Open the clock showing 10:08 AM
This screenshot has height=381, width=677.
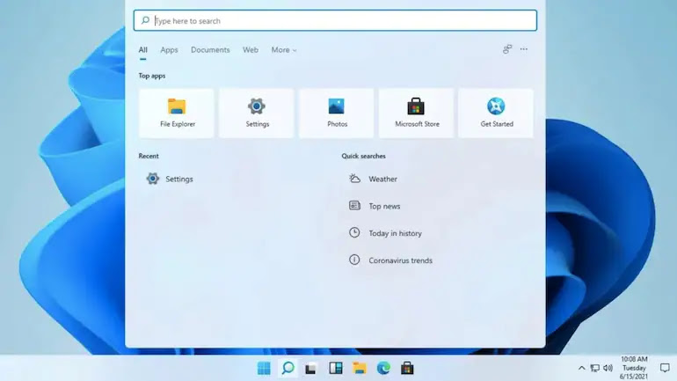click(x=634, y=368)
